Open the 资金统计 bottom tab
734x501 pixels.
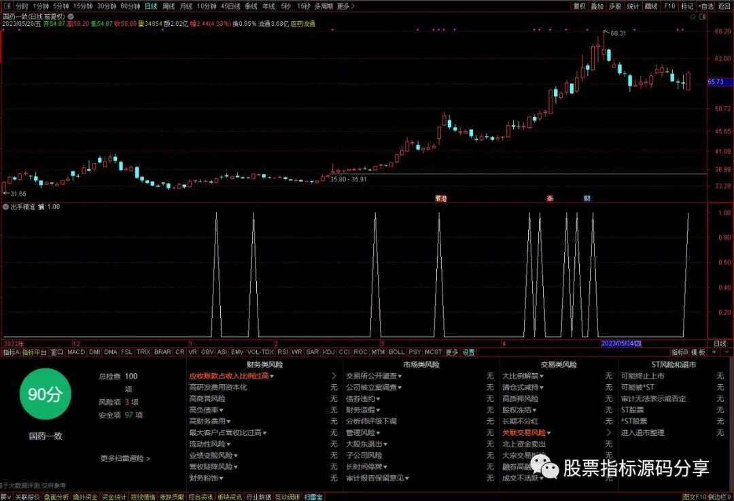113,497
